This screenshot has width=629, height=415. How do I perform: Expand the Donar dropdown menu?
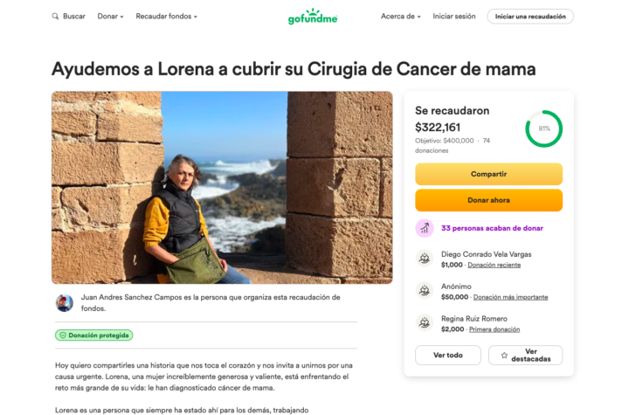(x=110, y=17)
